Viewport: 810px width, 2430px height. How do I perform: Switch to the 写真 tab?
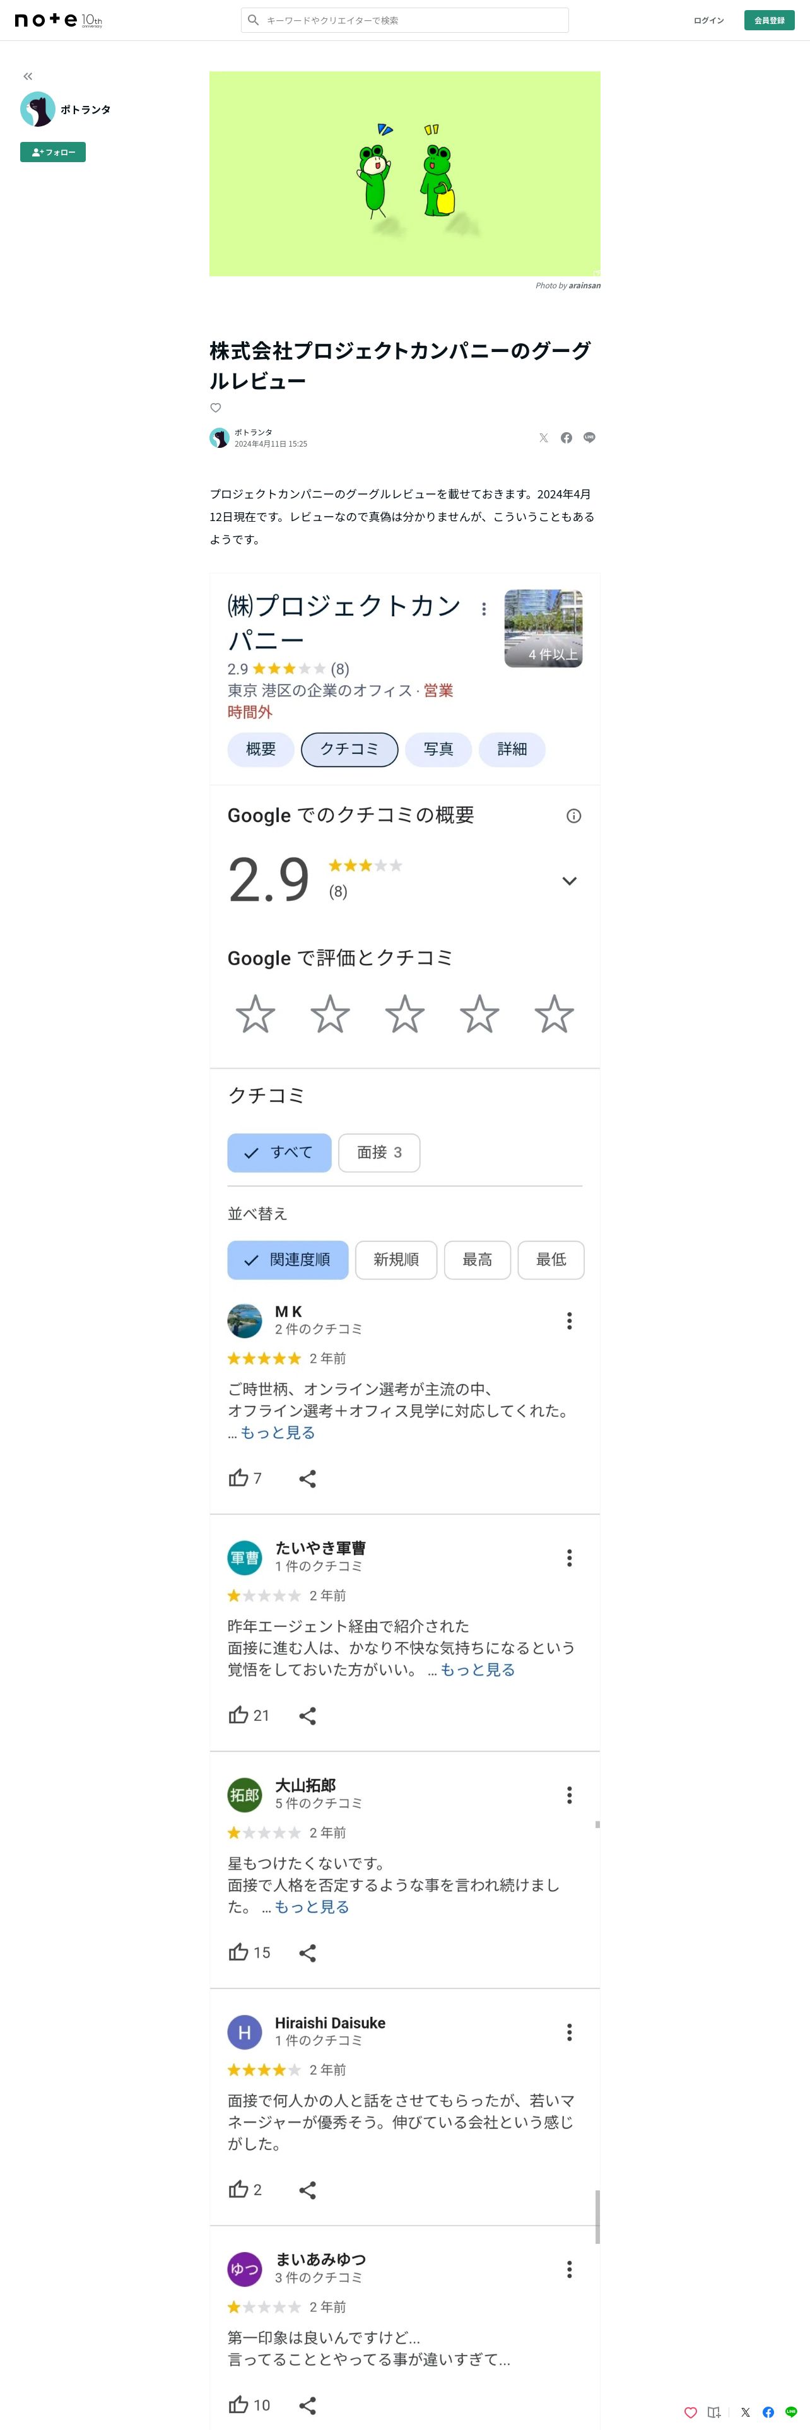click(x=438, y=749)
